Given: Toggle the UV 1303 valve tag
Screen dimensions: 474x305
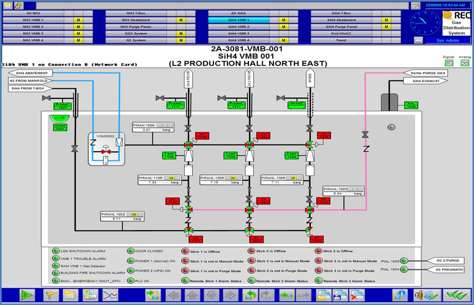Looking at the screenshot, I should (323, 201).
